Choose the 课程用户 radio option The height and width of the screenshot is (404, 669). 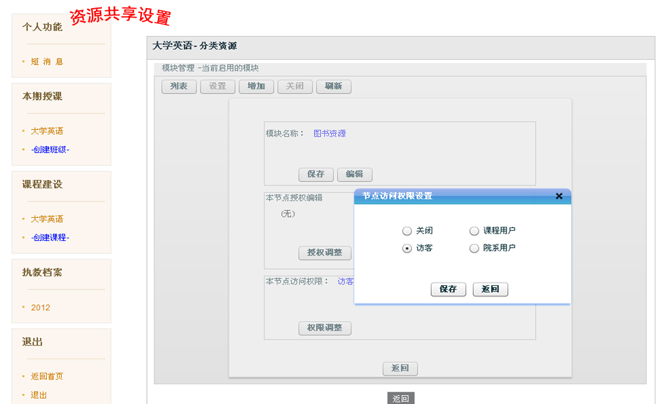point(475,231)
